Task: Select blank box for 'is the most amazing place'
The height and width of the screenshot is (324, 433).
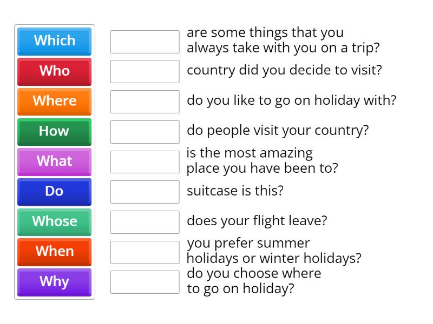Action: pyautogui.click(x=145, y=162)
